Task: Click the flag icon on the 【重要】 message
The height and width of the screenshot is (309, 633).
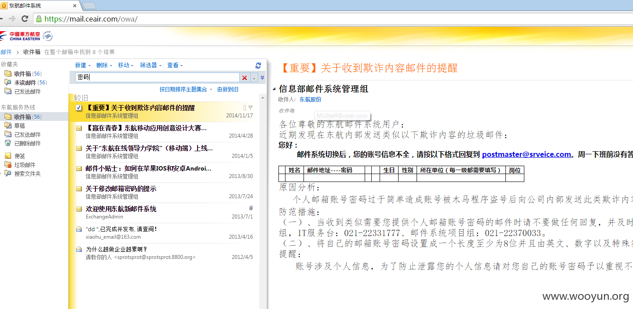Action: [251, 107]
